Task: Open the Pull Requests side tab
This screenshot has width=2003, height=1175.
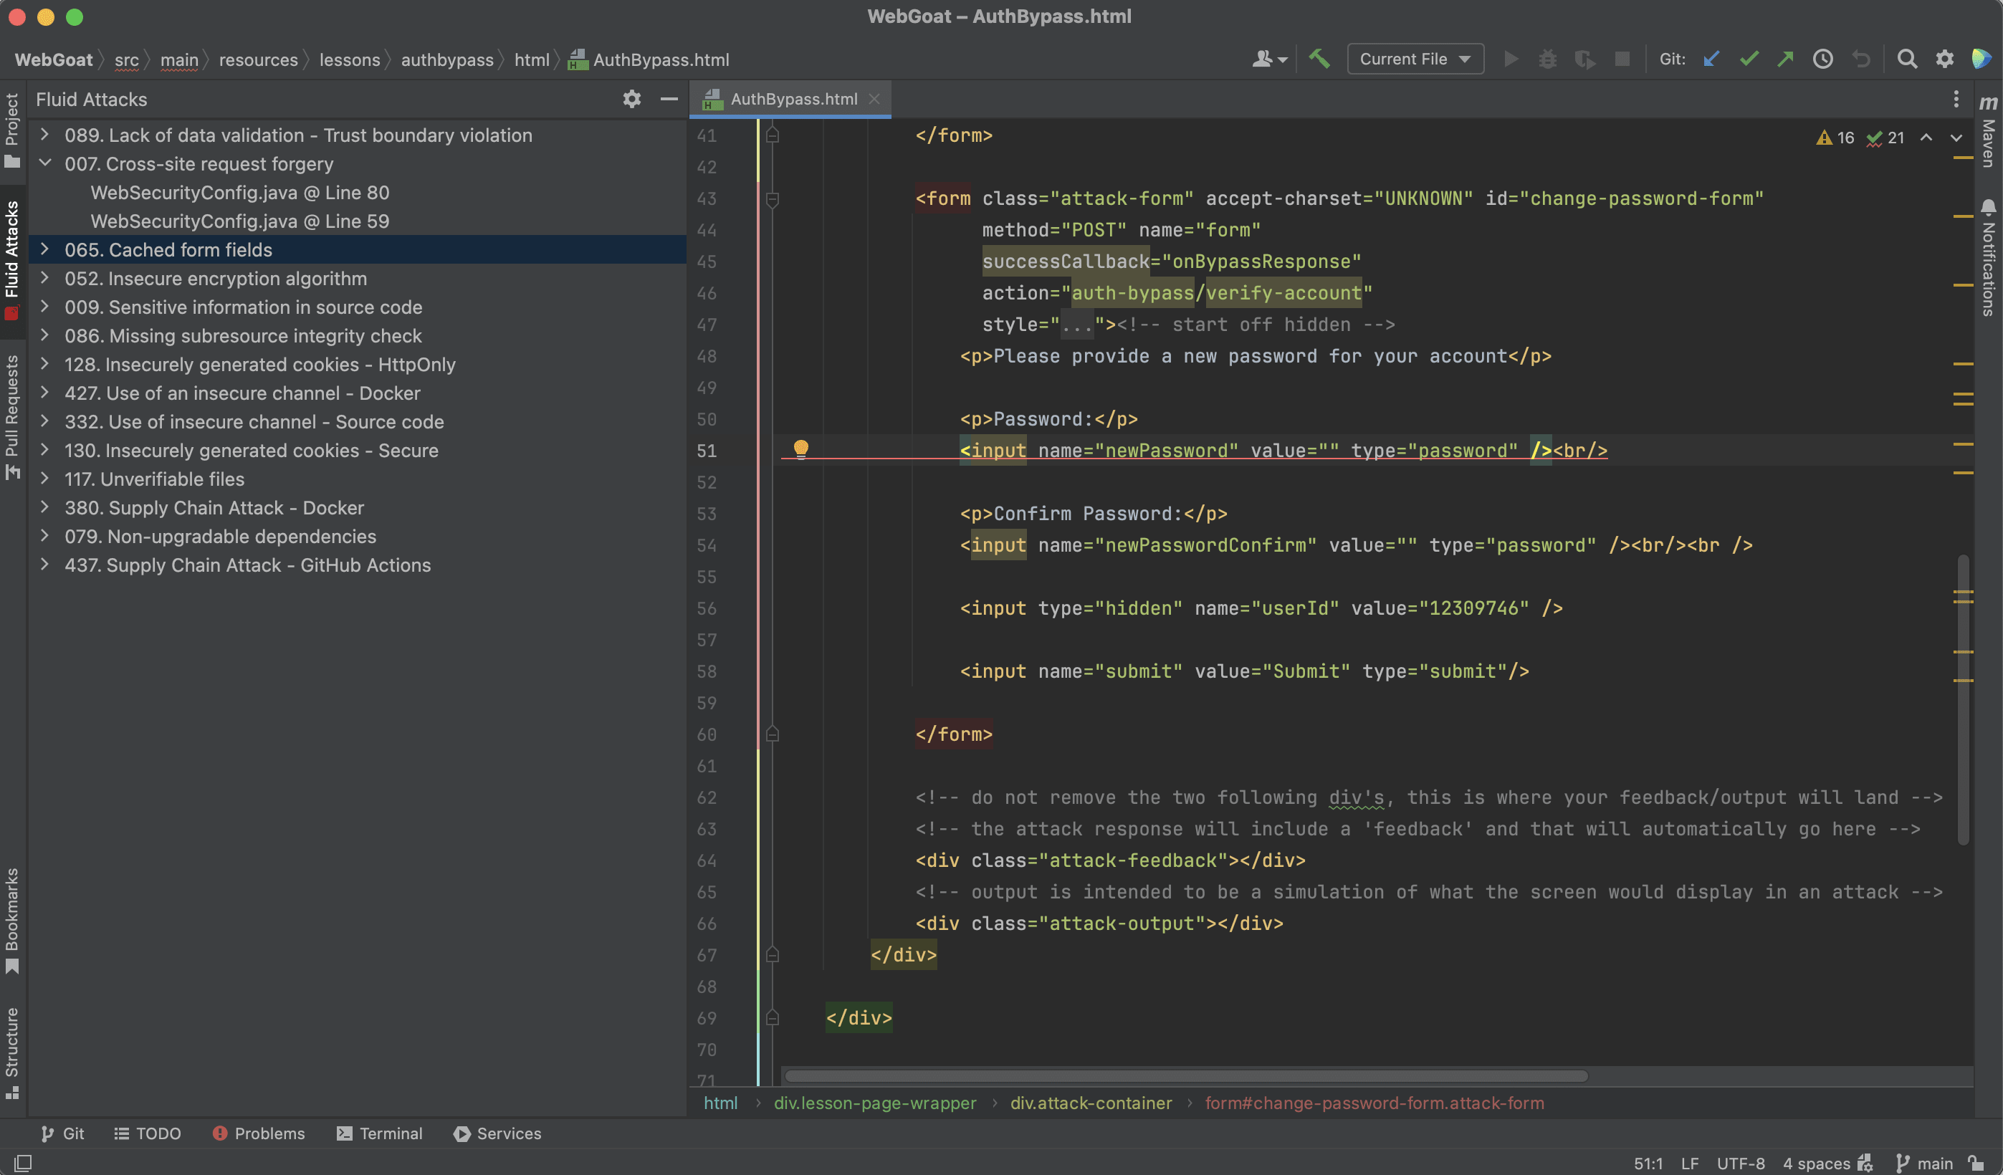Action: click(12, 416)
